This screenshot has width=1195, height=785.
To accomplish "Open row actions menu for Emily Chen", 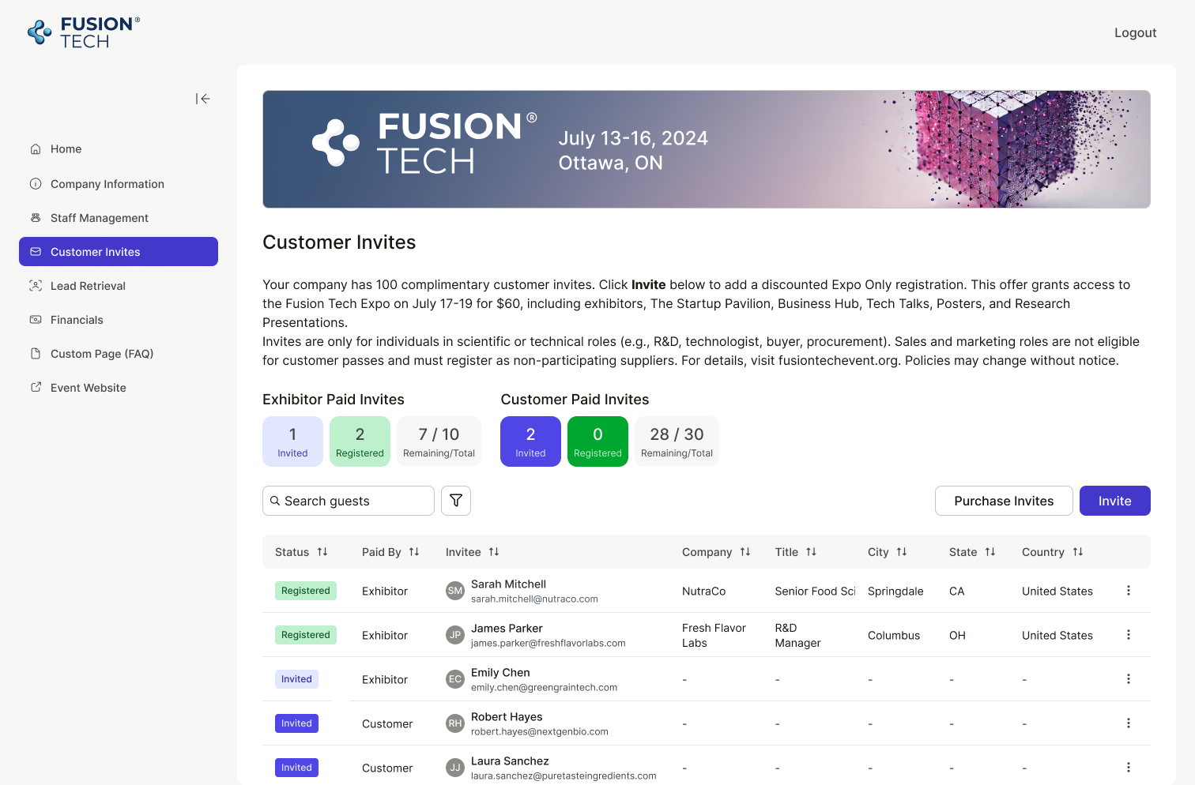I will click(x=1129, y=679).
